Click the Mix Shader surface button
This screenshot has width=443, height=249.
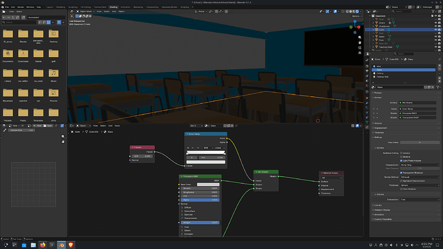[417, 103]
